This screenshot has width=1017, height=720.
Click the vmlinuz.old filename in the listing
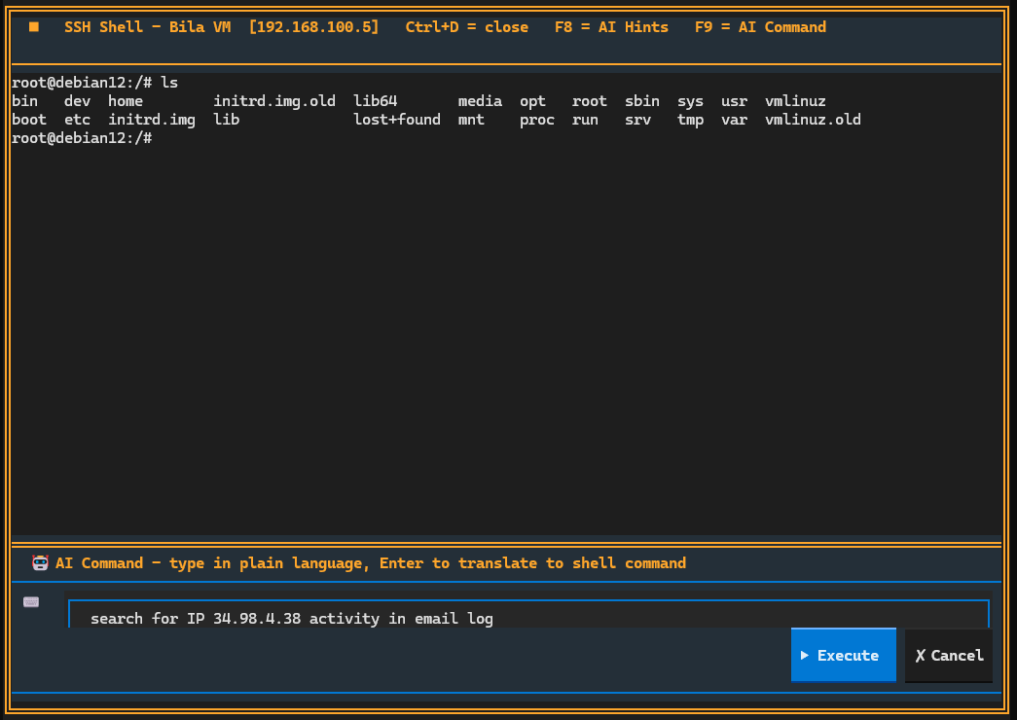813,119
